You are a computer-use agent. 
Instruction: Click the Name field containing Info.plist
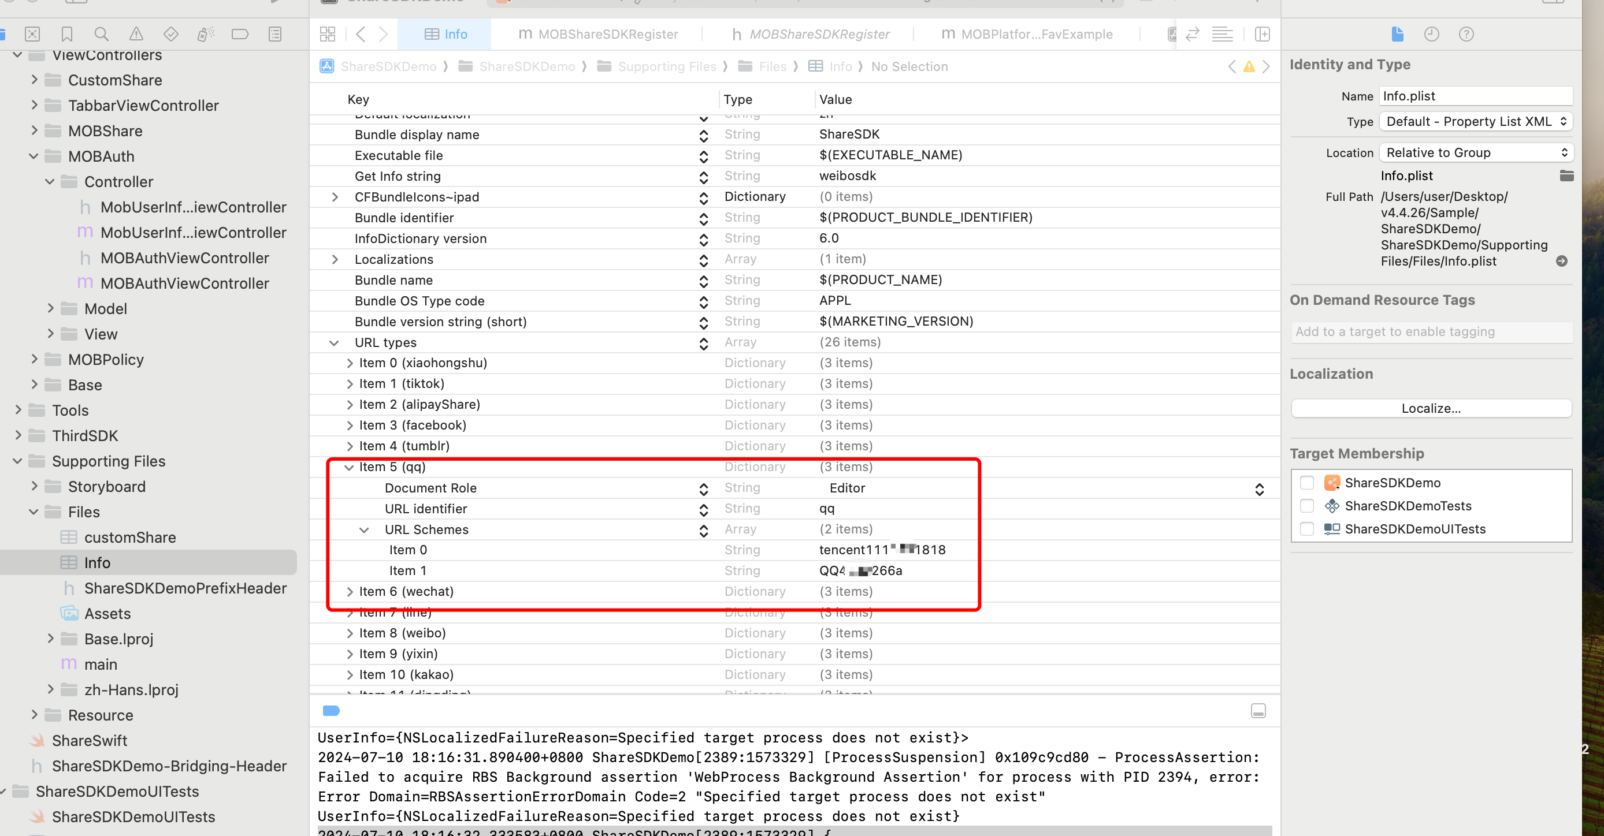point(1475,96)
